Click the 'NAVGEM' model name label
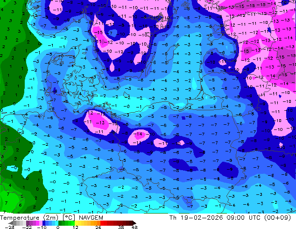Screen dimensions: 296x229 [91, 218]
